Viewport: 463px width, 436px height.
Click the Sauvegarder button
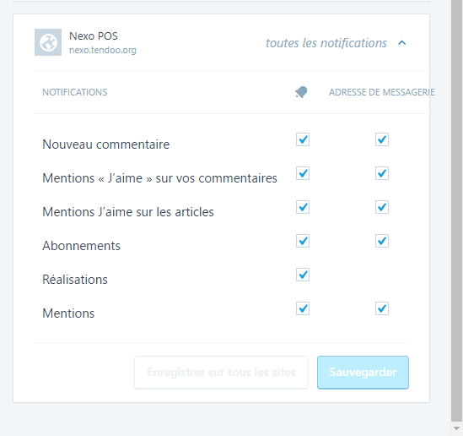tap(363, 372)
